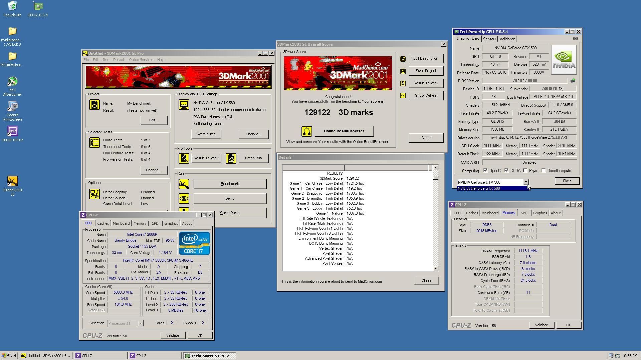Select NVIDIA GeForce GTX 580 from dropdown list
The width and height of the screenshot is (641, 360).
pyautogui.click(x=492, y=188)
